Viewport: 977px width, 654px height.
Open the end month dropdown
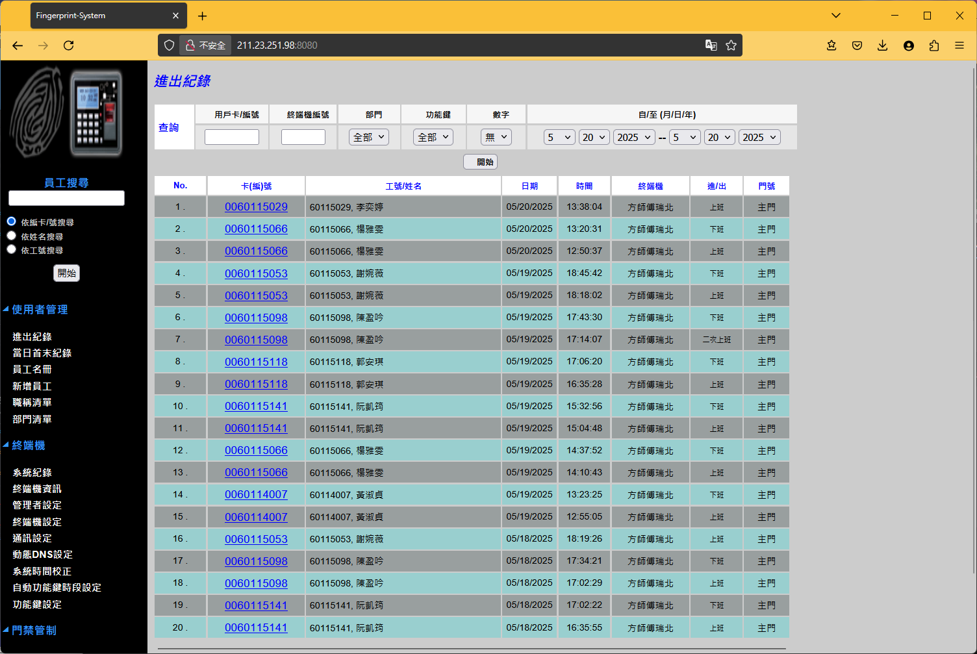(x=685, y=137)
